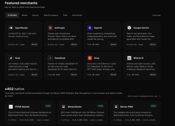Open the PONS Market card title
The image size is (175, 126).
coord(22,107)
